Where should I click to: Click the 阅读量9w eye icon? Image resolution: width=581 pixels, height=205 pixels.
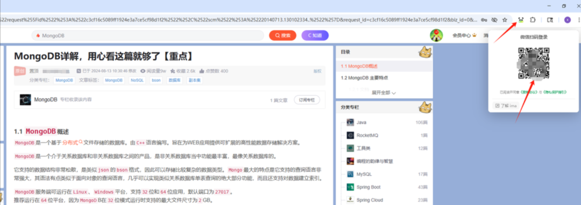(143, 71)
